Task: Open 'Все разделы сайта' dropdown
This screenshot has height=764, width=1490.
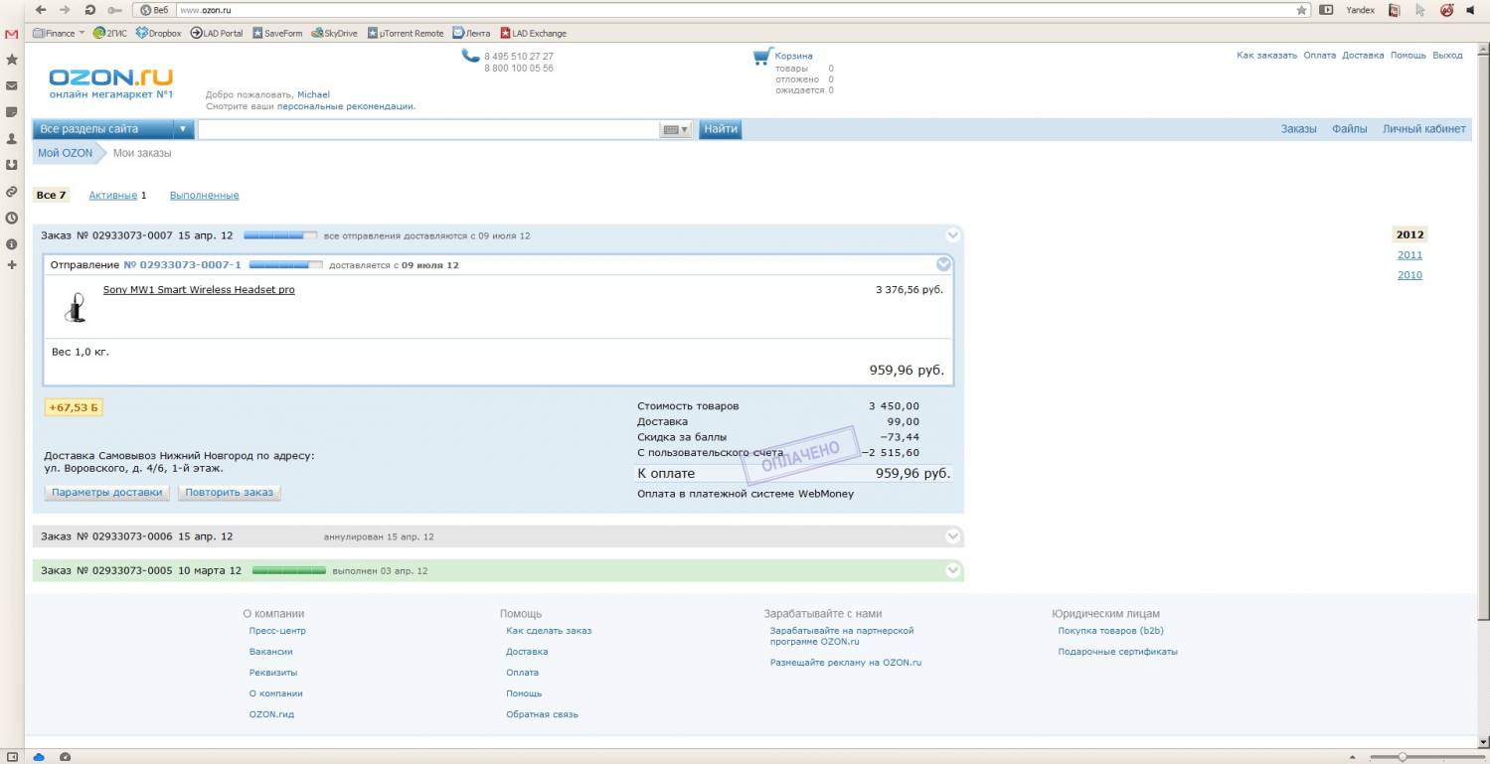Action: coord(113,129)
